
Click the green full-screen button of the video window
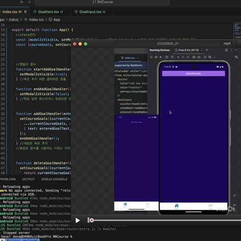coord(86,44)
